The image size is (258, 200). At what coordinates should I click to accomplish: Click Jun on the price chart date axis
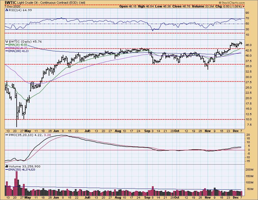56,131
